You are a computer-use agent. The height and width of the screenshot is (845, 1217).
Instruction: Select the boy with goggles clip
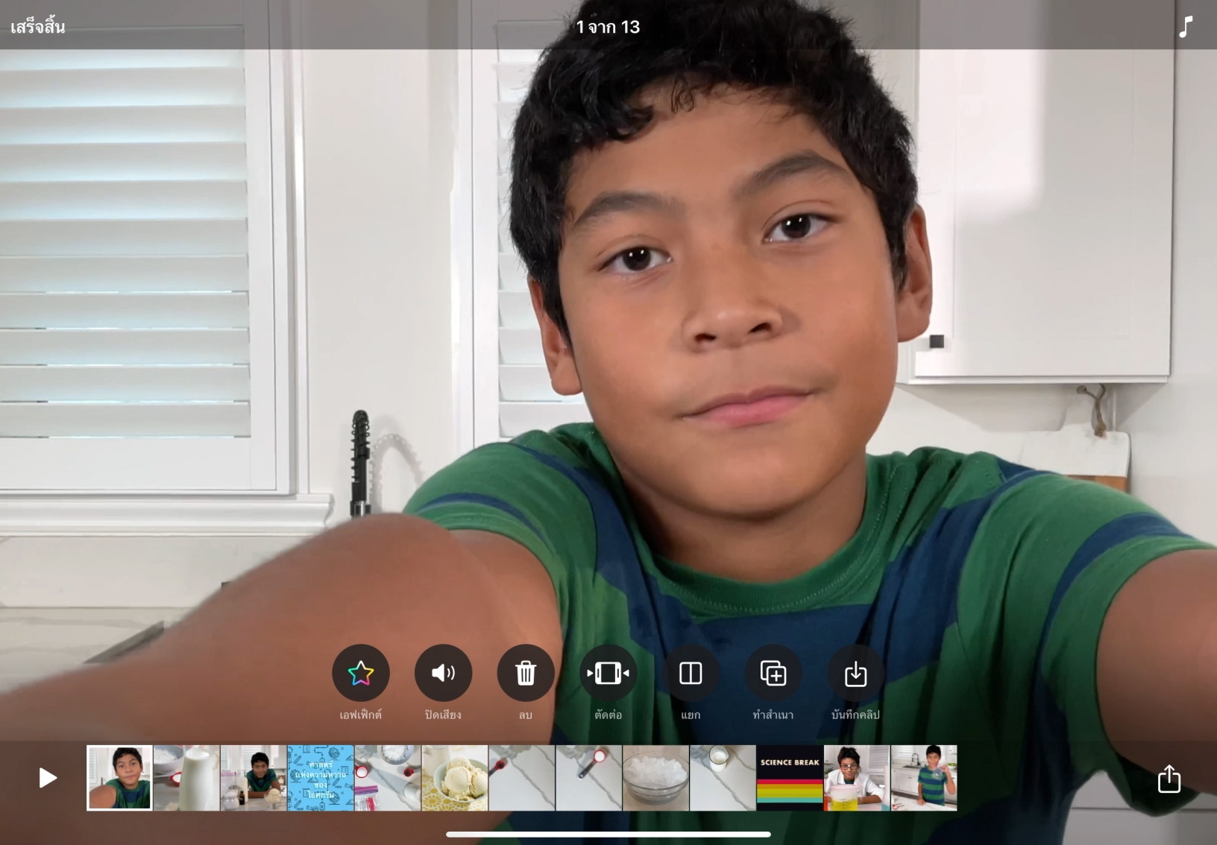click(x=857, y=778)
